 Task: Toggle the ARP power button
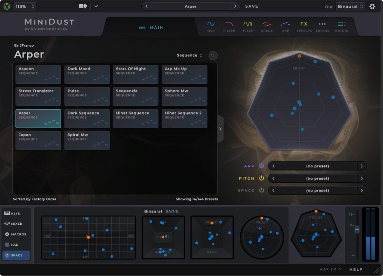click(x=261, y=166)
